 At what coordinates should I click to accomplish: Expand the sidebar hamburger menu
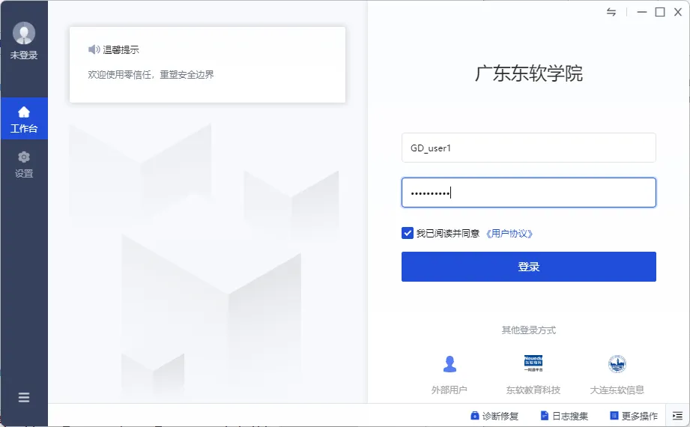(x=24, y=398)
